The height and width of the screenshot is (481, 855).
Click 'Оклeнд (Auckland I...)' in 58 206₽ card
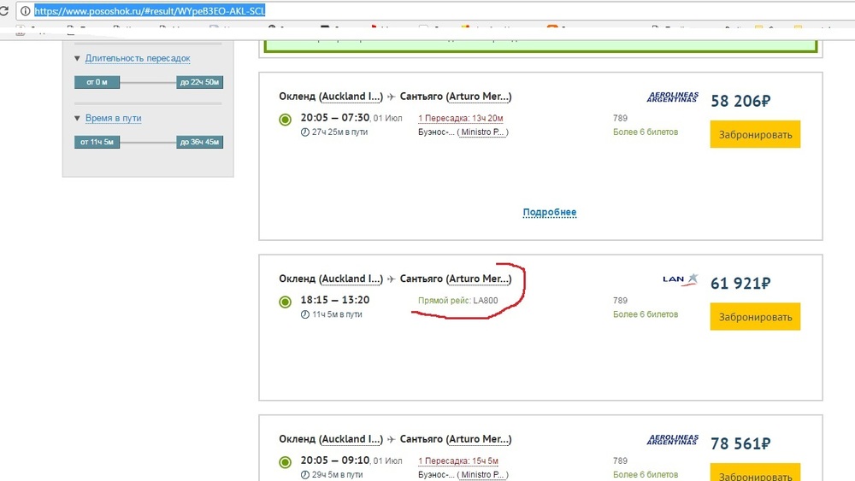[331, 97]
